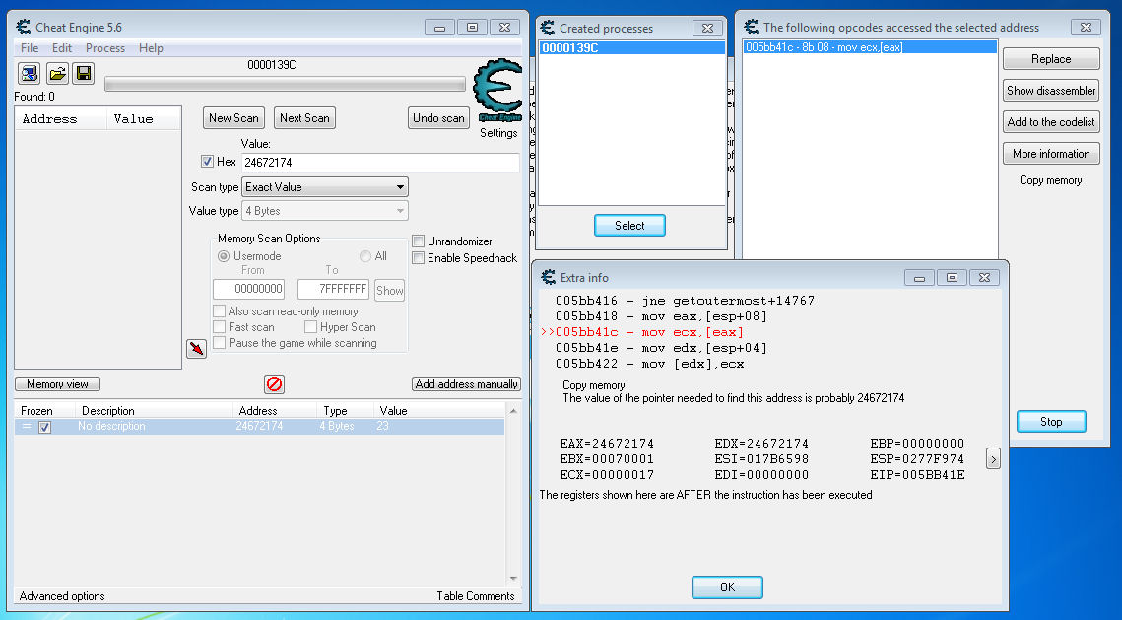Unfreeze the No description address entry

click(x=44, y=427)
